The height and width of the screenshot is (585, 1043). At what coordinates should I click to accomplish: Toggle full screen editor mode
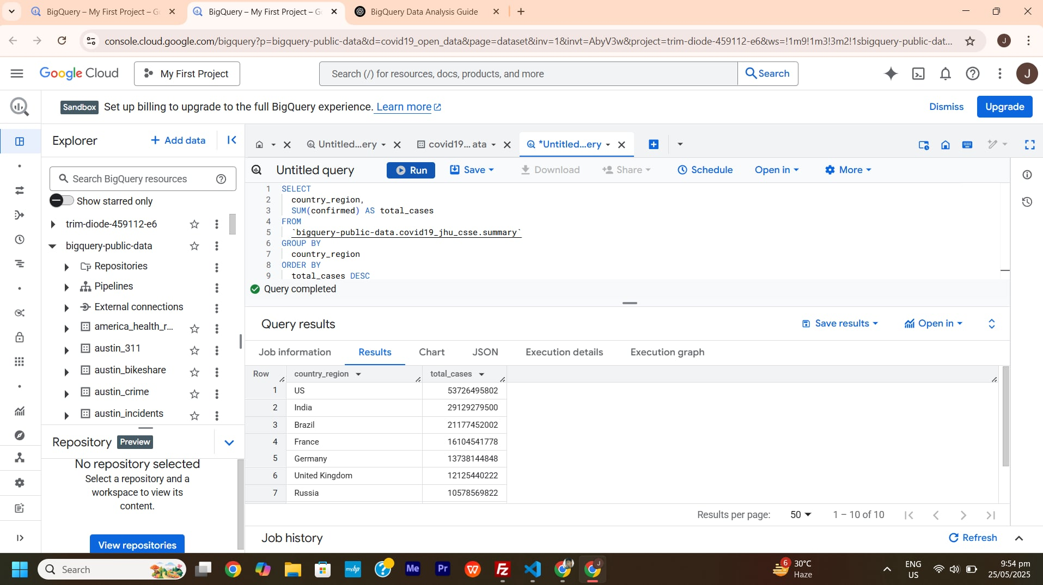[x=1029, y=144]
